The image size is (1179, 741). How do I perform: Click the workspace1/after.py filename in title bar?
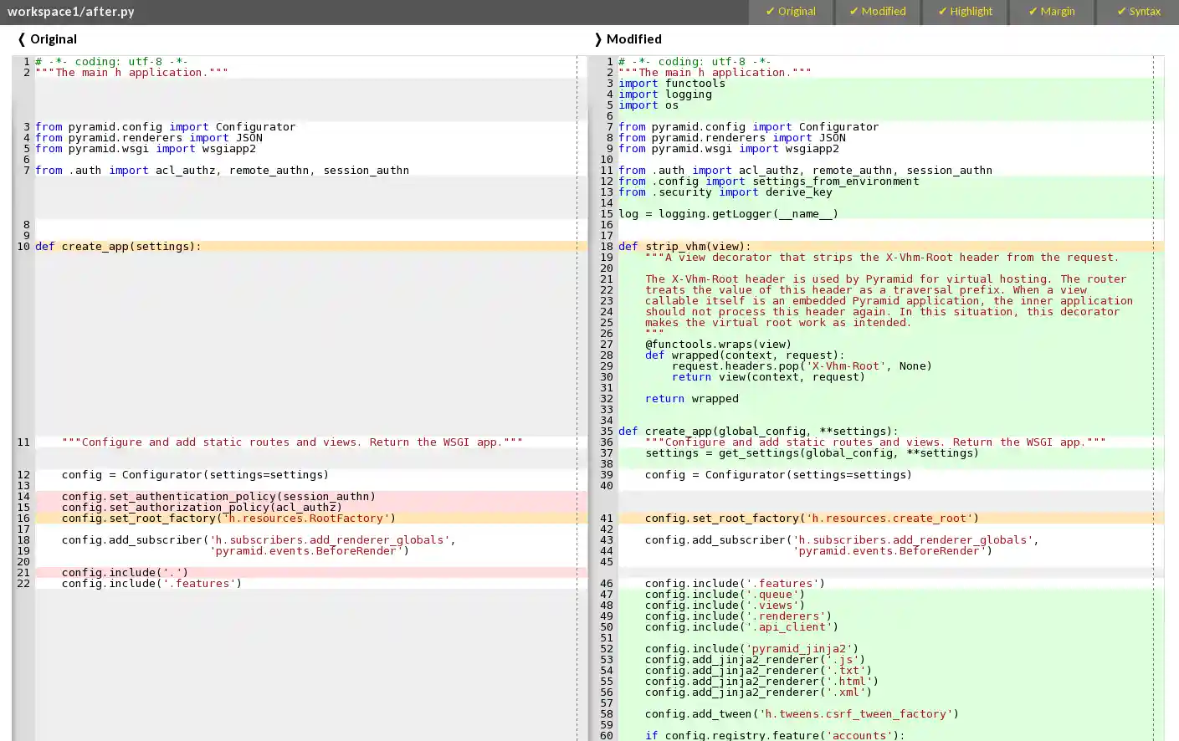70,12
